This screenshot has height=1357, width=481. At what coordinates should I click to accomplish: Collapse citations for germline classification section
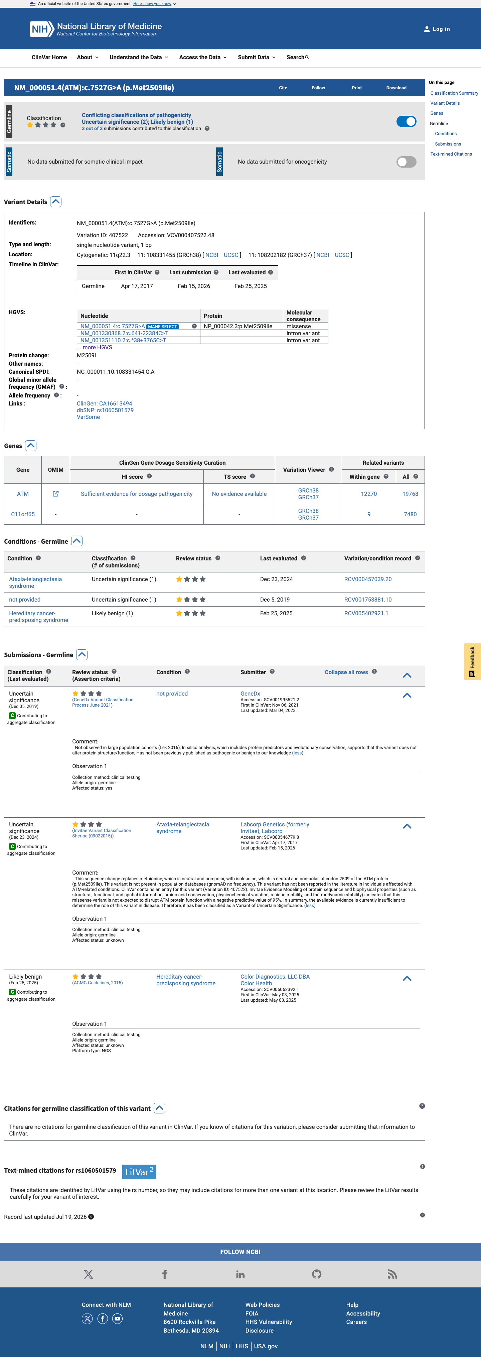click(160, 1108)
